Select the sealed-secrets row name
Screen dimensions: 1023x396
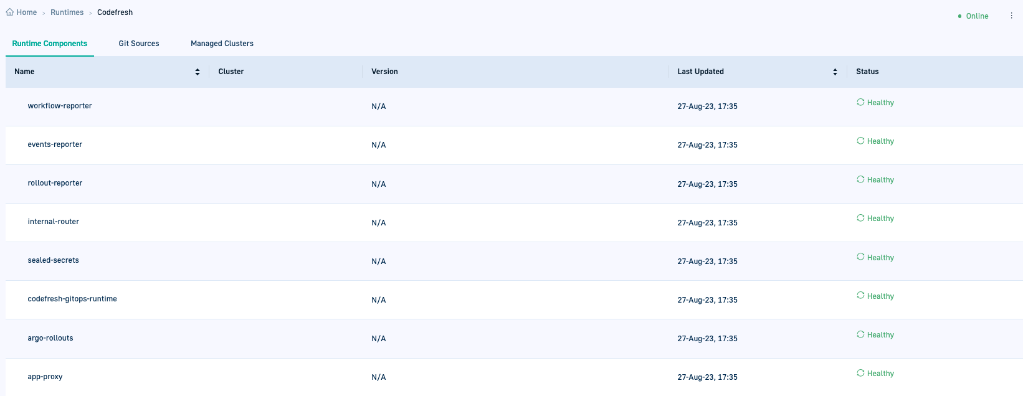click(54, 260)
